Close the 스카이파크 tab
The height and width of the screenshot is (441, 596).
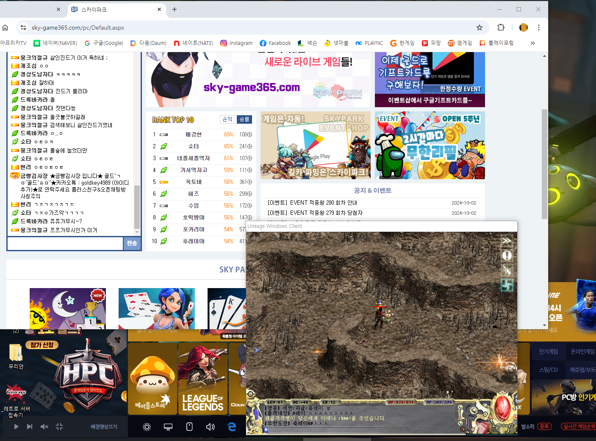[x=159, y=9]
